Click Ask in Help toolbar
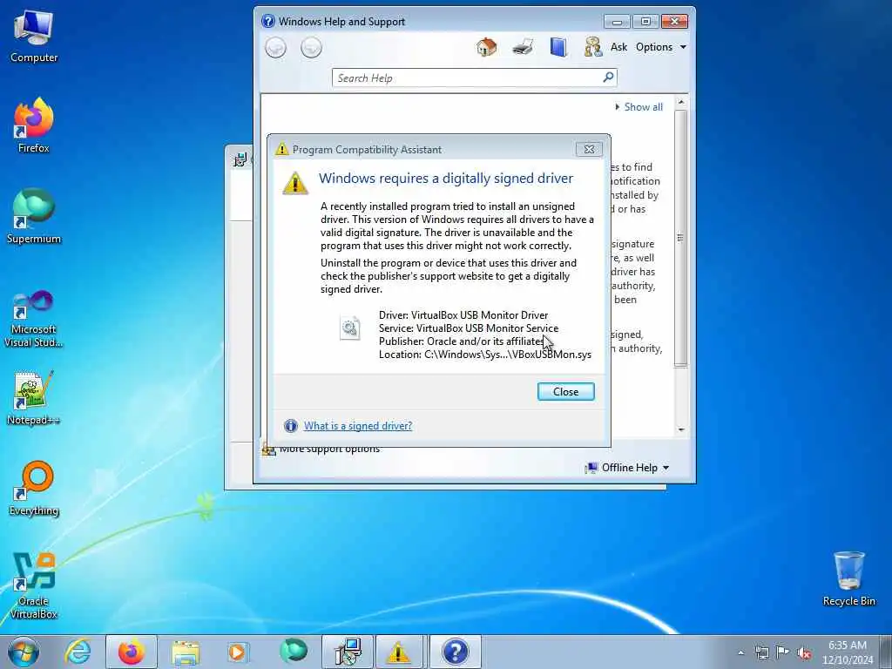 [x=618, y=47]
